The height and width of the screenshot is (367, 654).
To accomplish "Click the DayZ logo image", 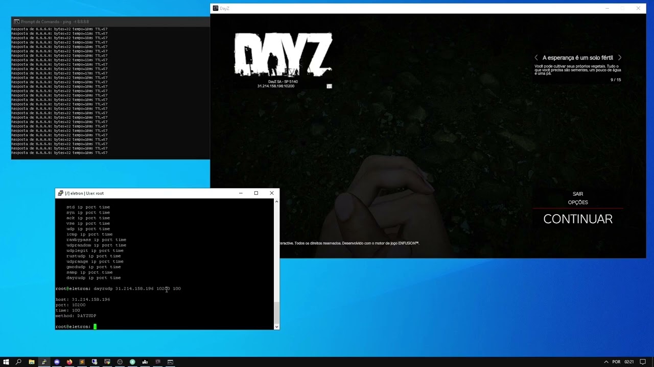I will (x=283, y=55).
